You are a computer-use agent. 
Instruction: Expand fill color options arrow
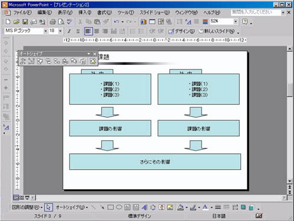click(186, 207)
